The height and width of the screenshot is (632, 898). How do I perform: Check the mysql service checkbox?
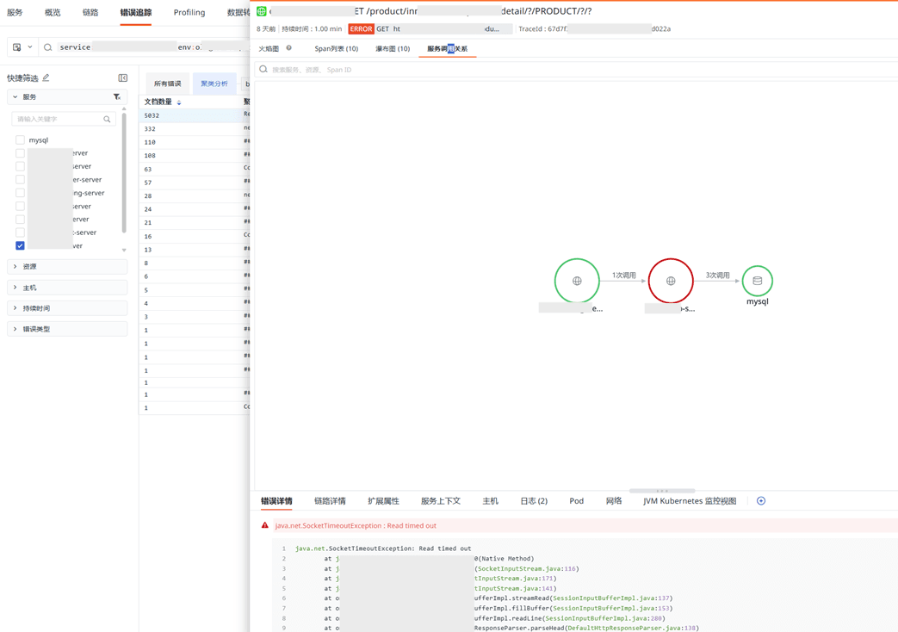tap(20, 139)
